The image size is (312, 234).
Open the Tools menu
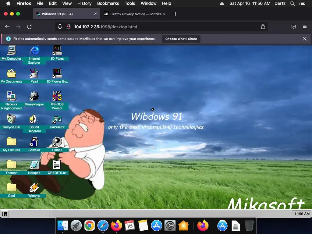pyautogui.click(x=130, y=3)
